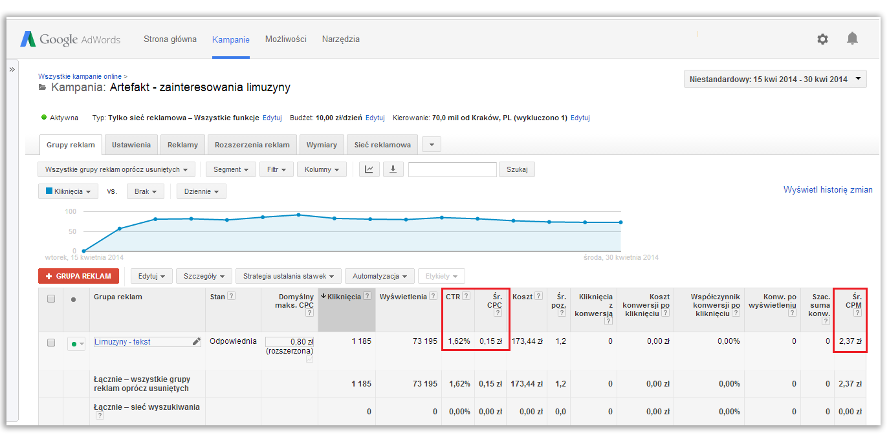Image resolution: width=889 pixels, height=435 pixels.
Task: Switch to the Ustawienia tab
Action: [x=131, y=145]
